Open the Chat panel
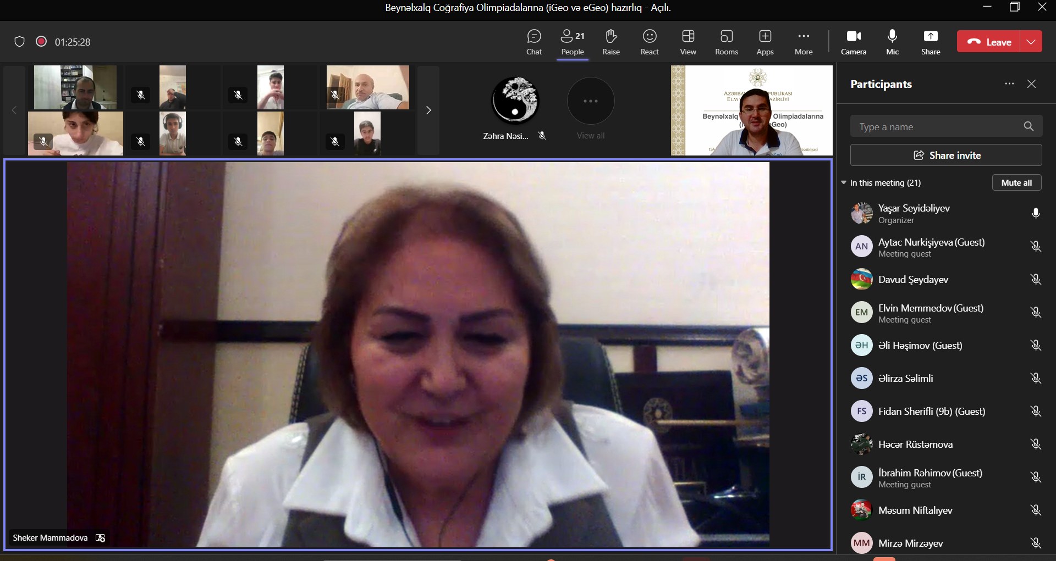Image resolution: width=1056 pixels, height=561 pixels. (533, 42)
